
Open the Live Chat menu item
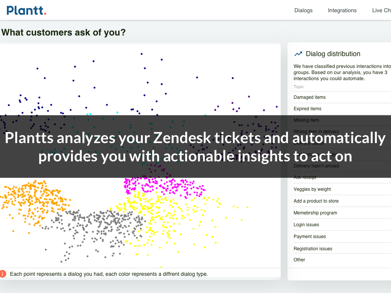(x=381, y=10)
